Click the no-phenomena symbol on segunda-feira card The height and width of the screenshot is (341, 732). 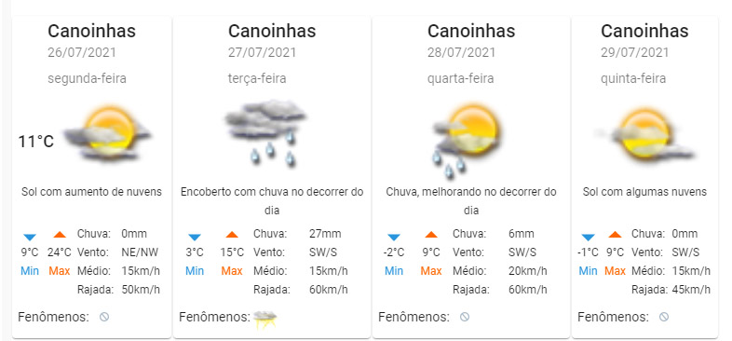[x=104, y=317]
